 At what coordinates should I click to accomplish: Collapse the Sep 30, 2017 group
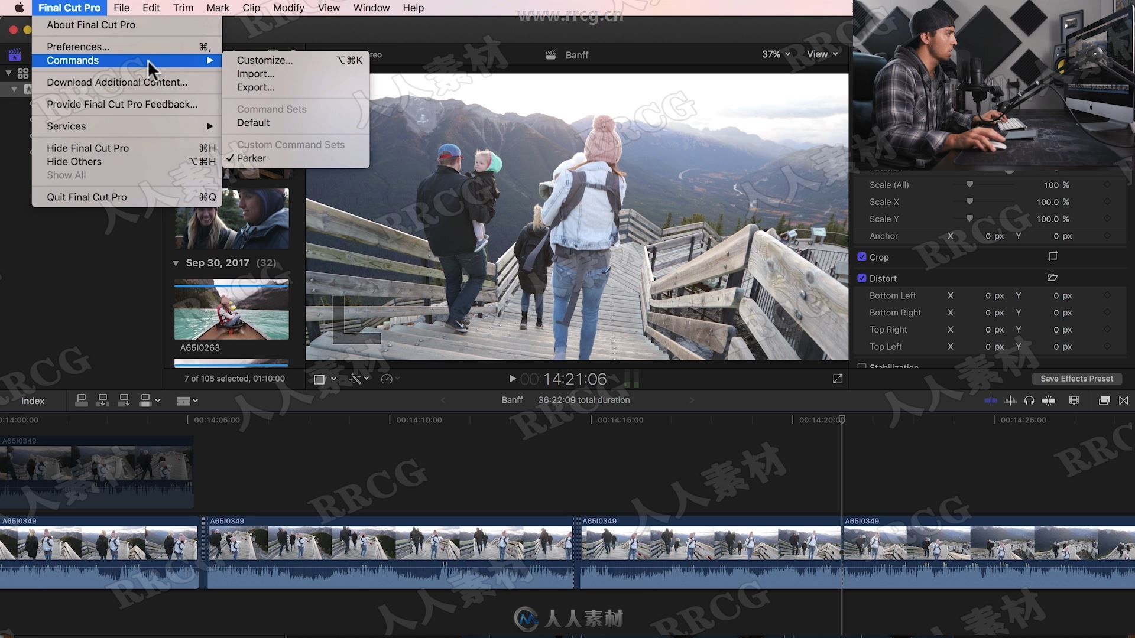176,263
